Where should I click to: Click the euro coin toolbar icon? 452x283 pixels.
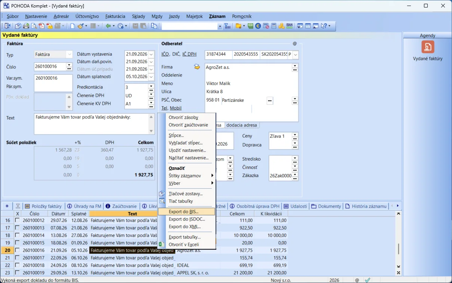tap(258, 26)
